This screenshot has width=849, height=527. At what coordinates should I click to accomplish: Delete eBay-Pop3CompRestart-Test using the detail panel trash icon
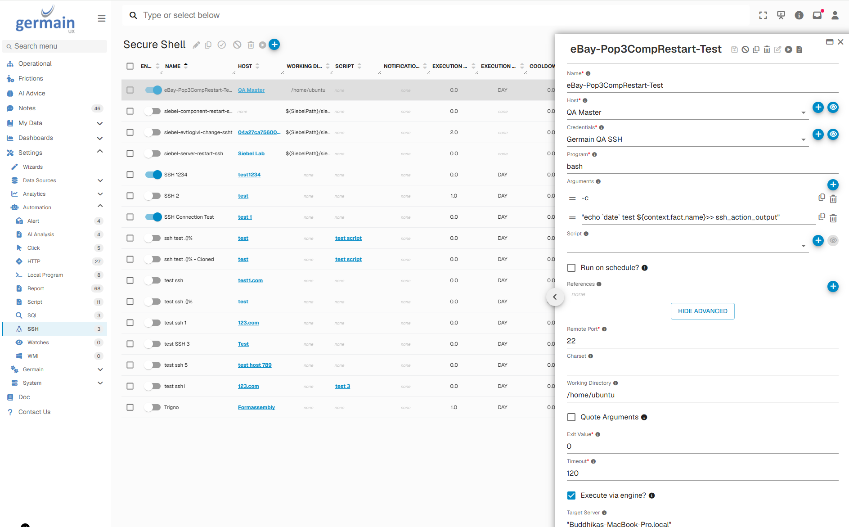(767, 50)
